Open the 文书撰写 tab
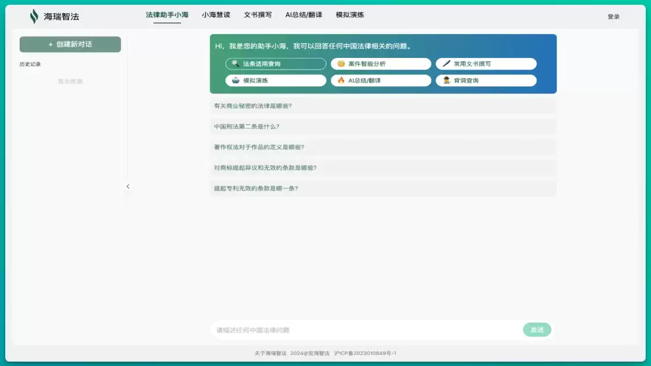Viewport: 651px width, 366px height. click(x=258, y=15)
